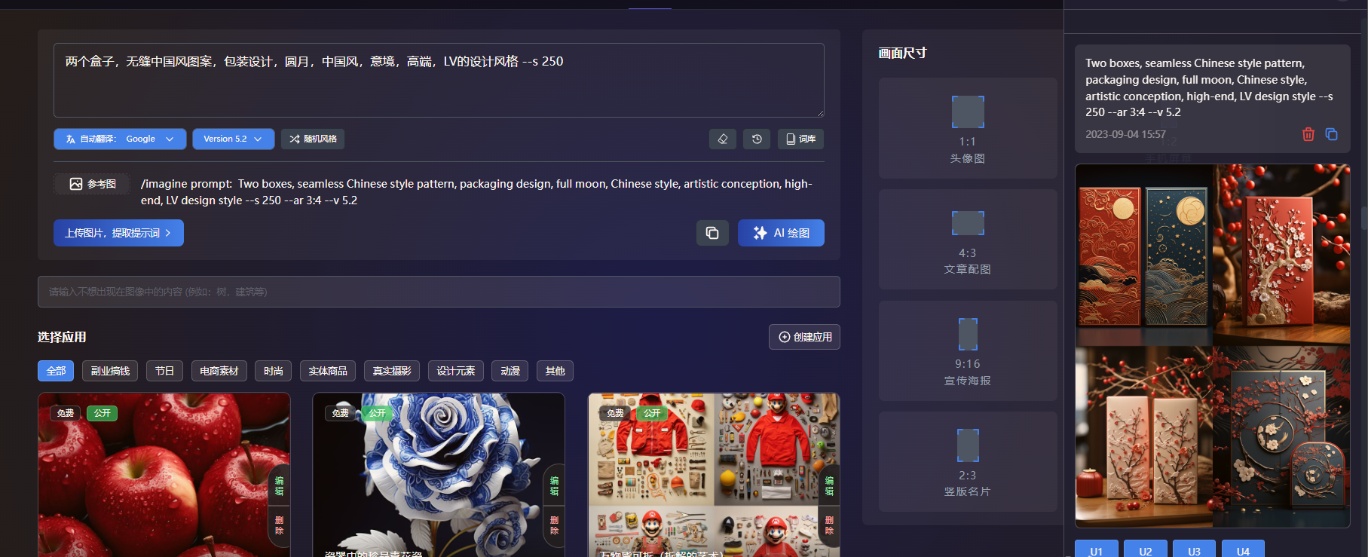Screen dimensions: 1368x557
Task: Click 删除 on the apples card
Action: click(x=280, y=525)
